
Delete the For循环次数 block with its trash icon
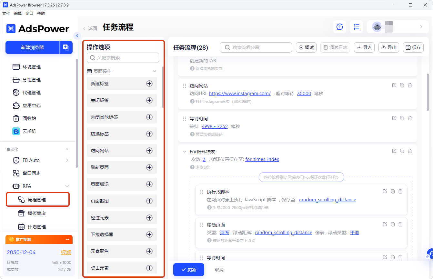coord(410,151)
